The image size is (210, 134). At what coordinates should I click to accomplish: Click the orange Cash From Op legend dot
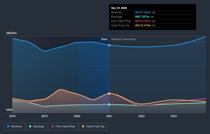83,126
